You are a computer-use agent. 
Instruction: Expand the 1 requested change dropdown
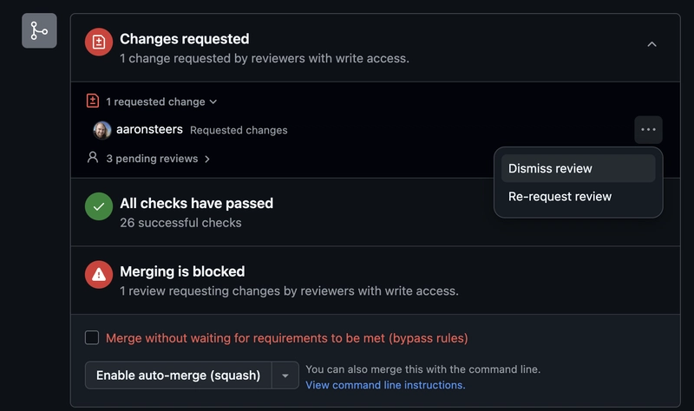(161, 101)
